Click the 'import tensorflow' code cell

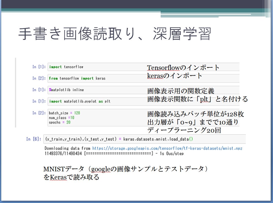(143, 67)
